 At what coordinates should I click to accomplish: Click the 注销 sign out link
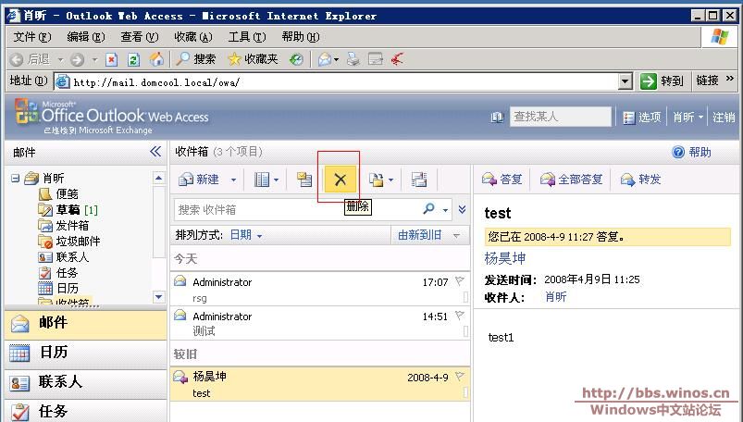click(724, 118)
